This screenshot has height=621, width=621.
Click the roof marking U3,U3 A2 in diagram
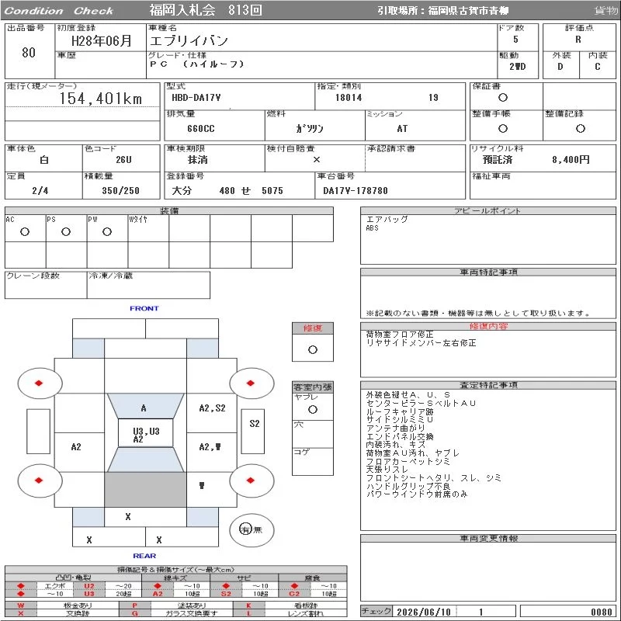[x=146, y=435]
